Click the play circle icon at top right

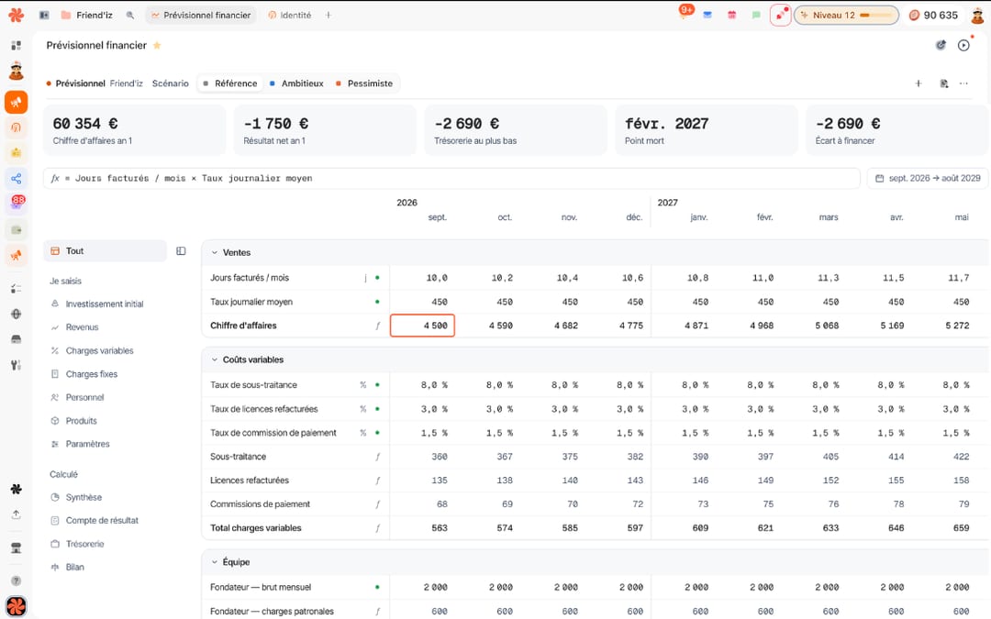(963, 46)
